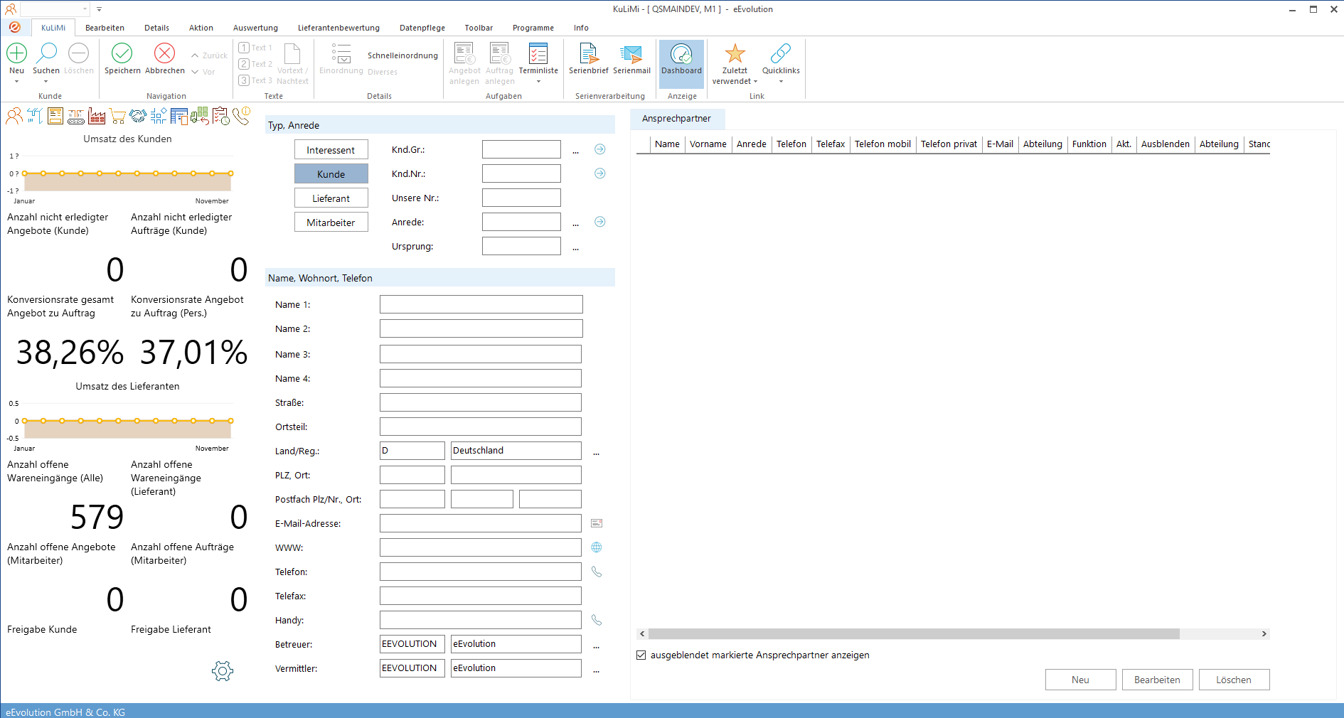The width and height of the screenshot is (1344, 718).
Task: Click the red Abbrechen icon
Action: [165, 53]
